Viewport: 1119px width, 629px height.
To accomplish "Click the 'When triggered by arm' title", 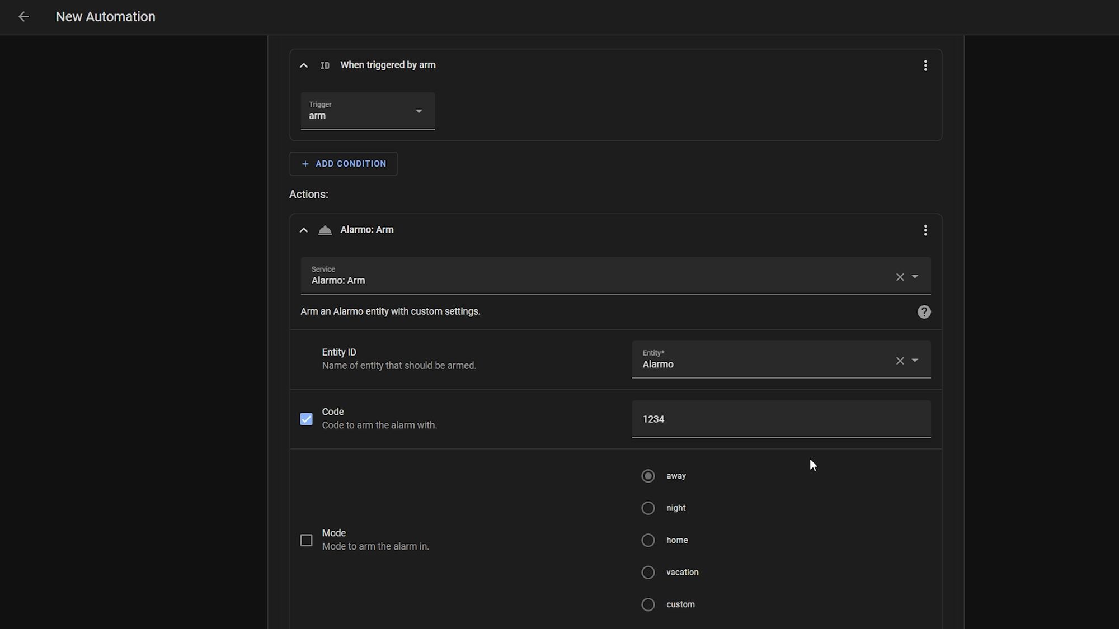I will (x=388, y=65).
